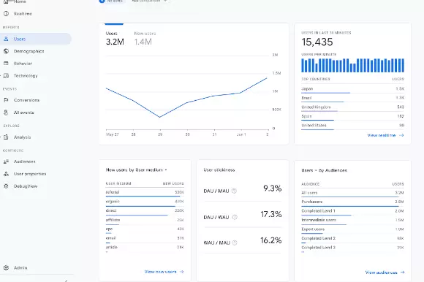Screen dimensions: 424x282
Task: Open the Realtime clock icon
Action: point(7,13)
